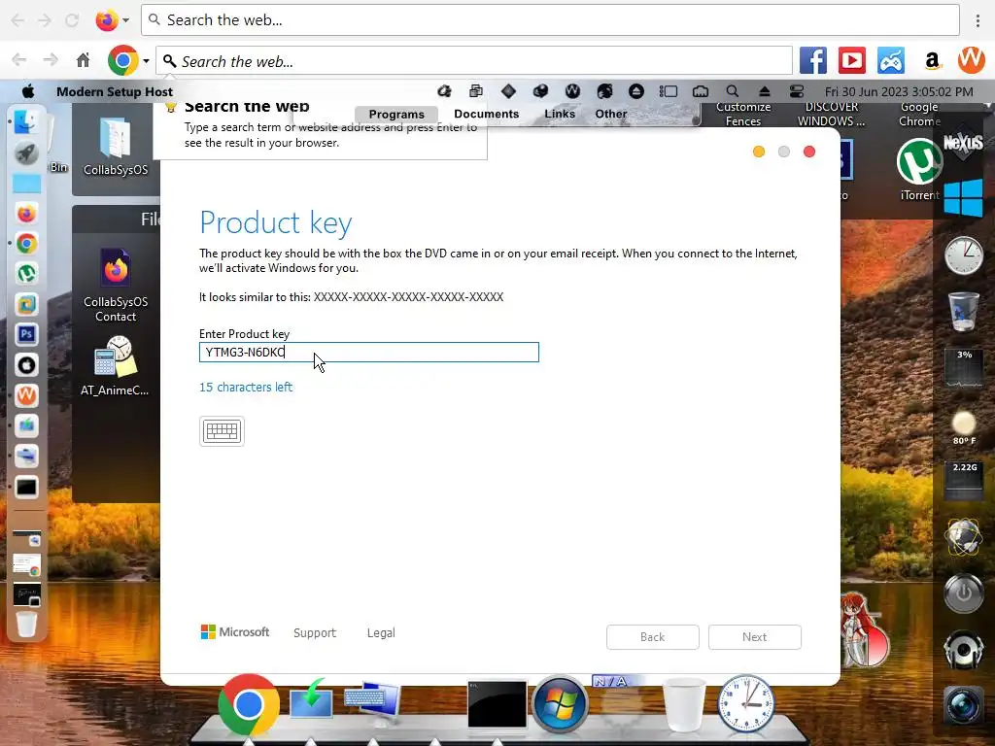The width and height of the screenshot is (995, 746).
Task: Open the Modern Setup Host menu
Action: coord(115,91)
